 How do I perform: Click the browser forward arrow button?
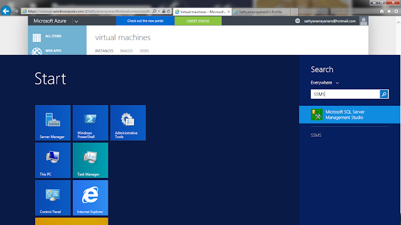coord(16,11)
